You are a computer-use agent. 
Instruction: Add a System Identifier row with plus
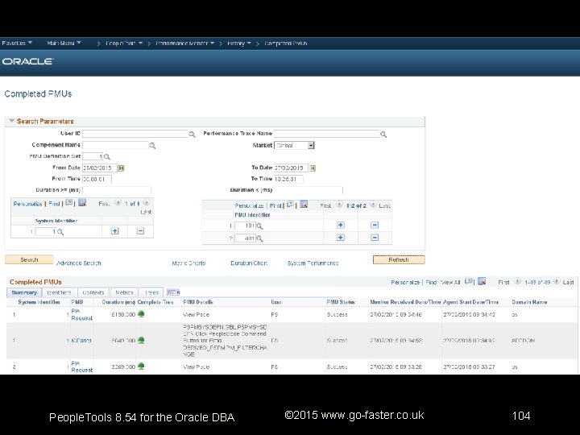click(115, 231)
